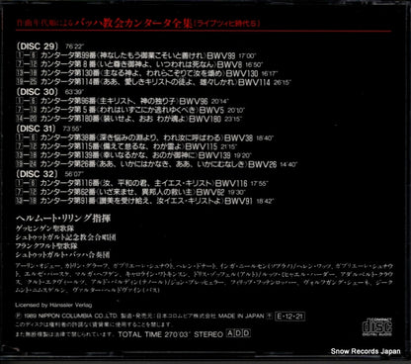Select the (DISC 30) heading
Image resolution: width=411 pixels, height=364 pixels.
(37, 92)
